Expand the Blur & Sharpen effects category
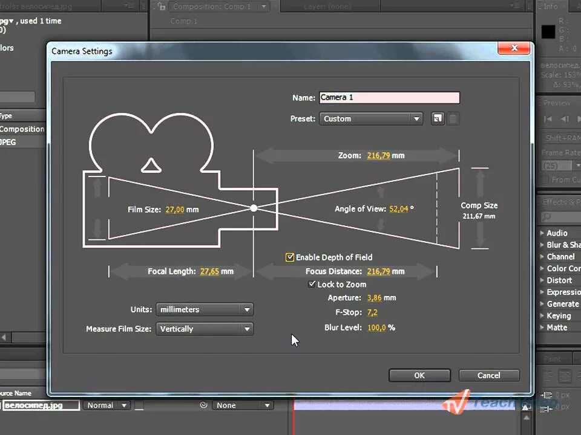This screenshot has width=581, height=435. point(542,245)
